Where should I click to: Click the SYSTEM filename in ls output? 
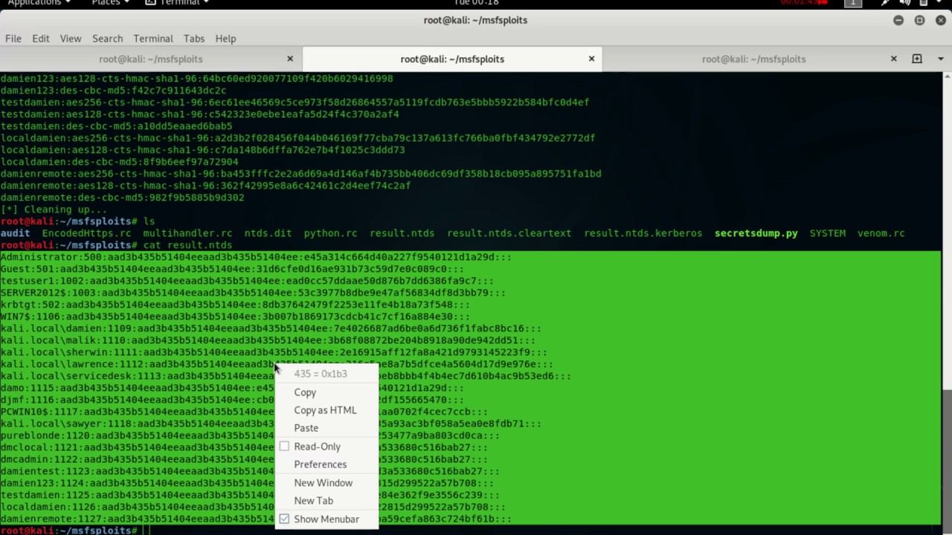tap(827, 233)
